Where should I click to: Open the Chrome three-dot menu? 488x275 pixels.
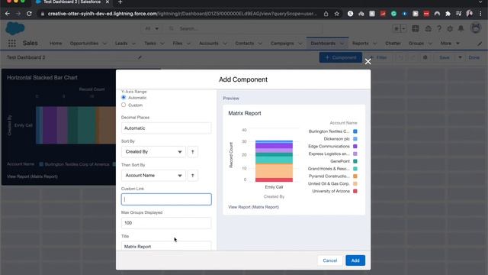point(481,14)
